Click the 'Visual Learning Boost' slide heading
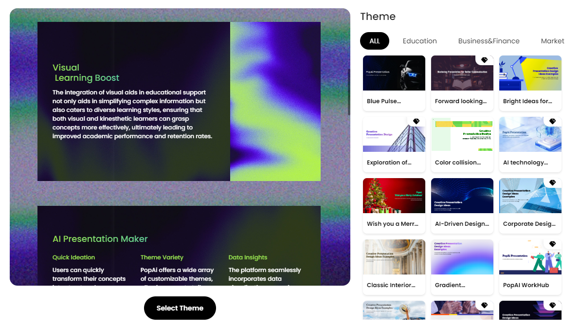 tap(86, 73)
